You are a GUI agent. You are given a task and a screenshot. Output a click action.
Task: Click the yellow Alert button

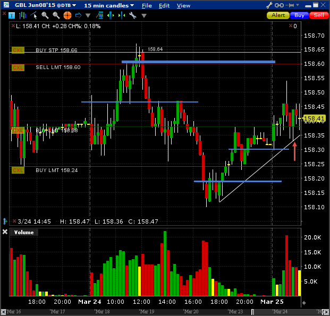(x=278, y=15)
